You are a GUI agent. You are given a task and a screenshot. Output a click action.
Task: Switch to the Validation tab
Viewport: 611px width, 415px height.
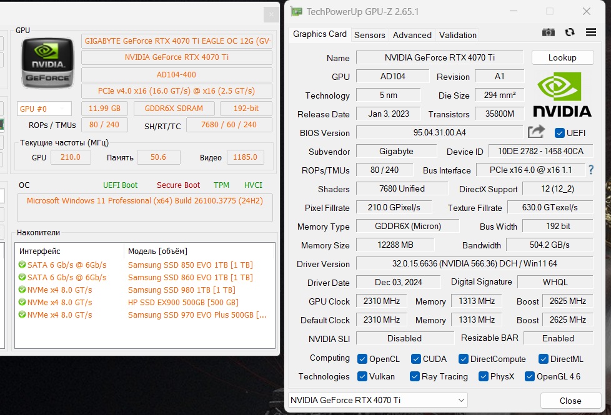point(457,35)
